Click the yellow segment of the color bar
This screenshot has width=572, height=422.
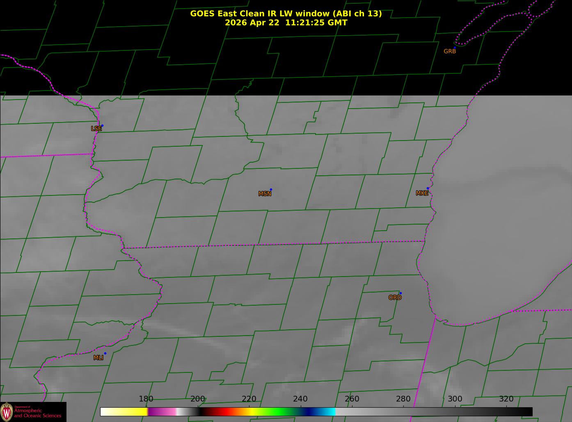tap(131, 412)
